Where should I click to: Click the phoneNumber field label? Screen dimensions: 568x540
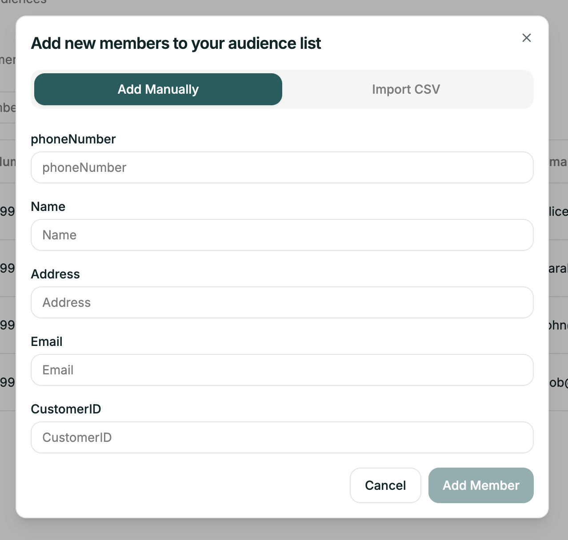[73, 139]
